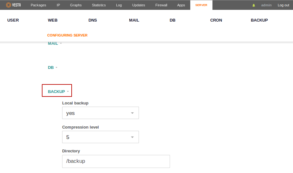Navigate to the CRON section
This screenshot has width=293, height=173.
216,20
